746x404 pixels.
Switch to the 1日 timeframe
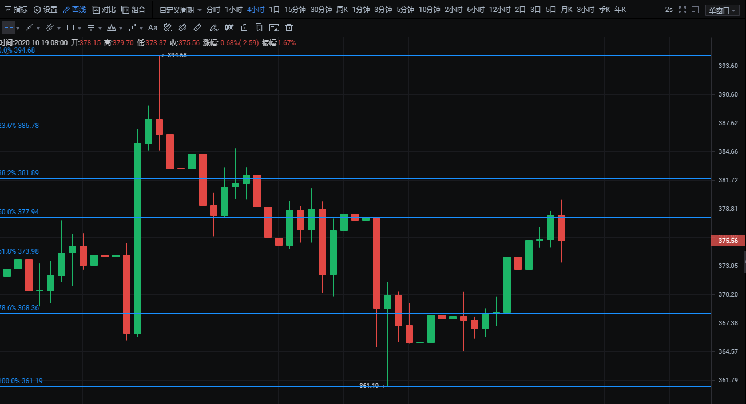pos(275,10)
